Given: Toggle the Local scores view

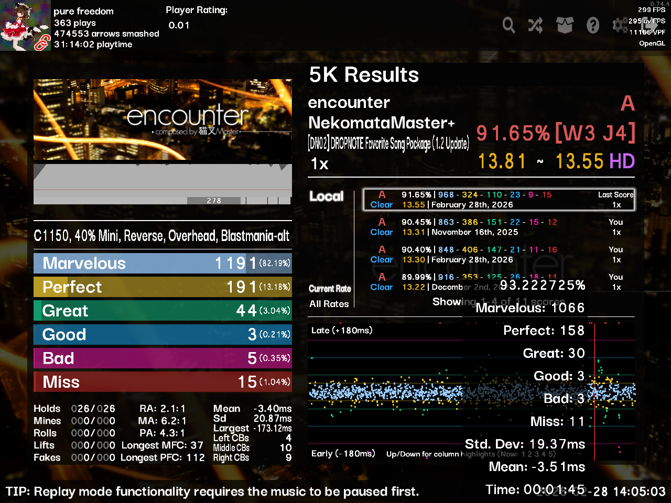Looking at the screenshot, I should (326, 196).
